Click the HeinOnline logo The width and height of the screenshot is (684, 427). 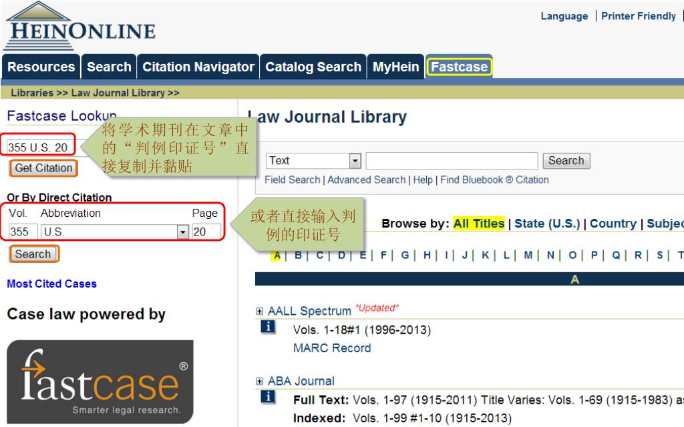click(x=79, y=27)
